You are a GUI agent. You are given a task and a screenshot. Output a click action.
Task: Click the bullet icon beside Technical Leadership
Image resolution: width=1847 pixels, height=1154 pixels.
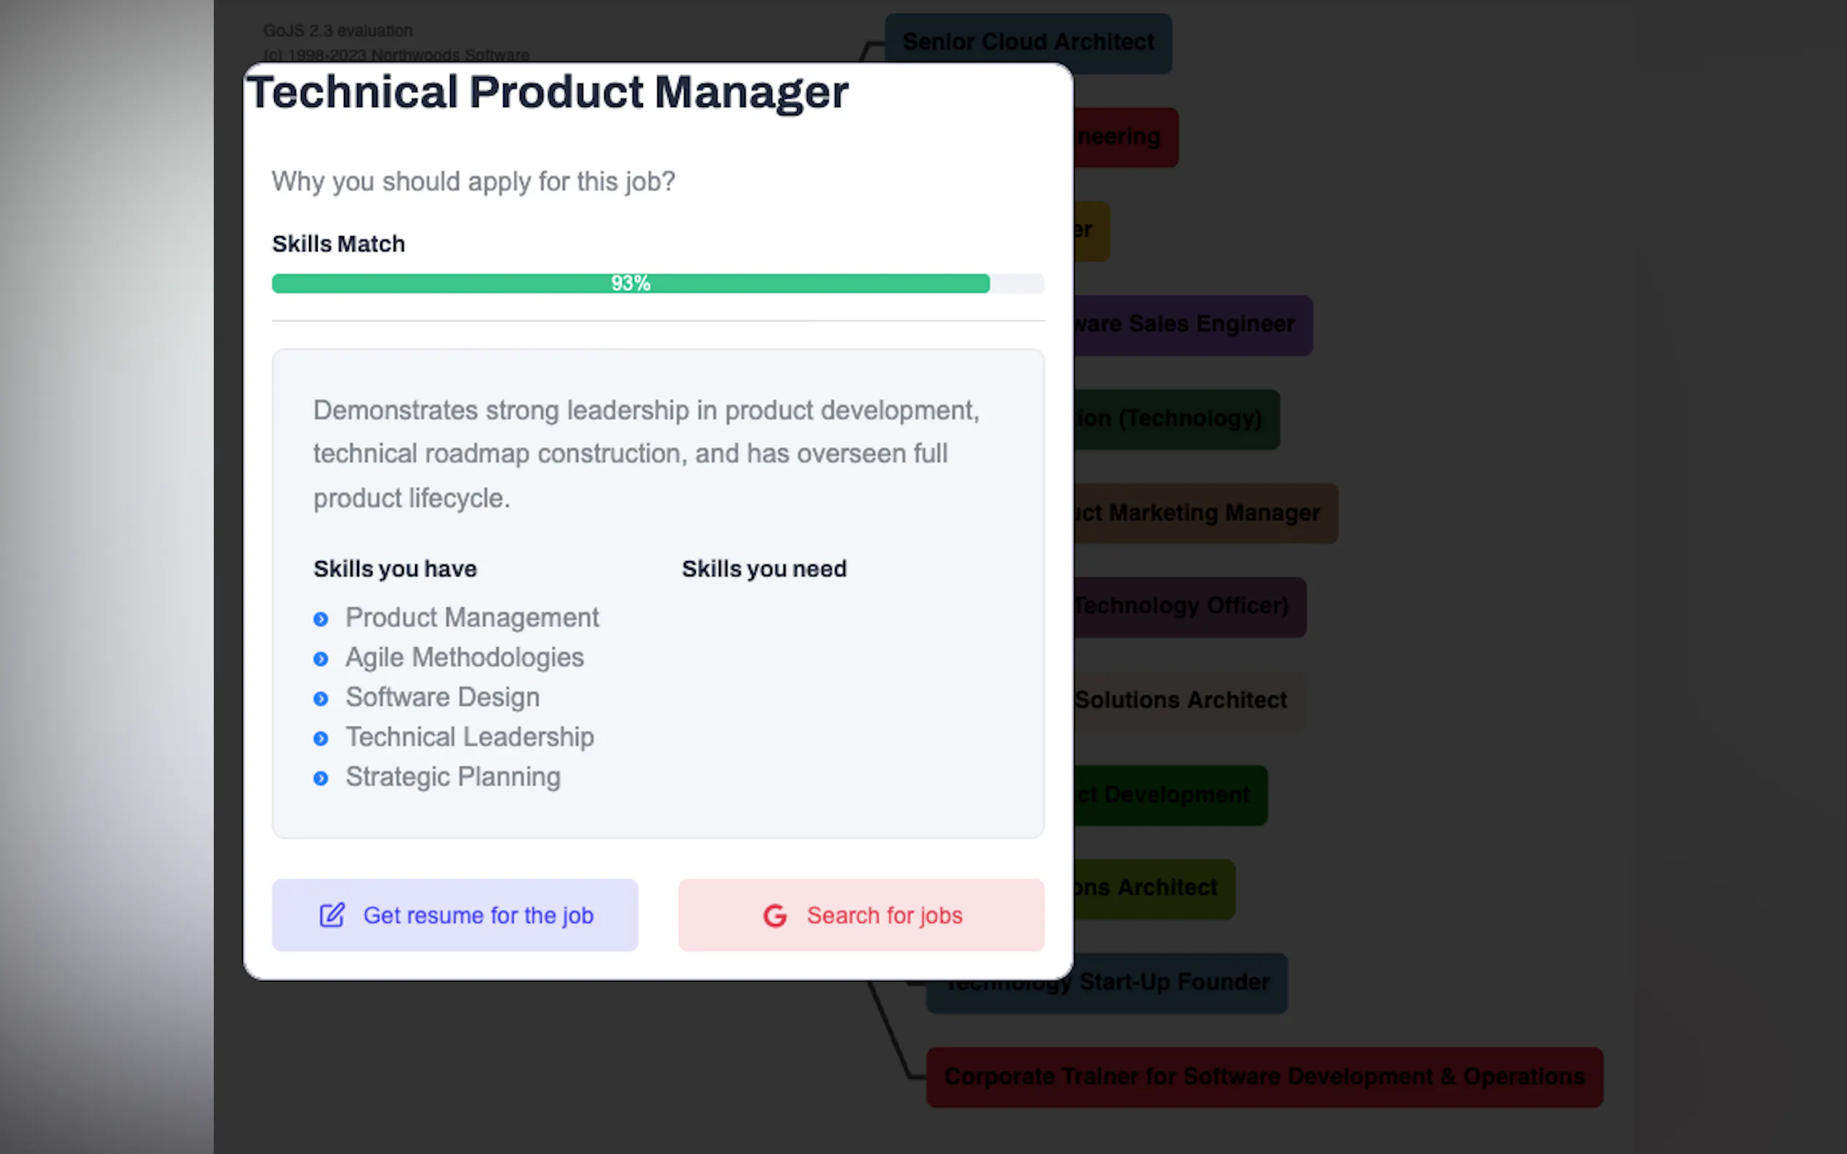tap(321, 738)
